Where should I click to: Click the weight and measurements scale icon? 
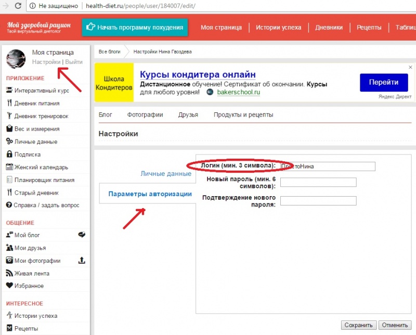(x=9, y=129)
